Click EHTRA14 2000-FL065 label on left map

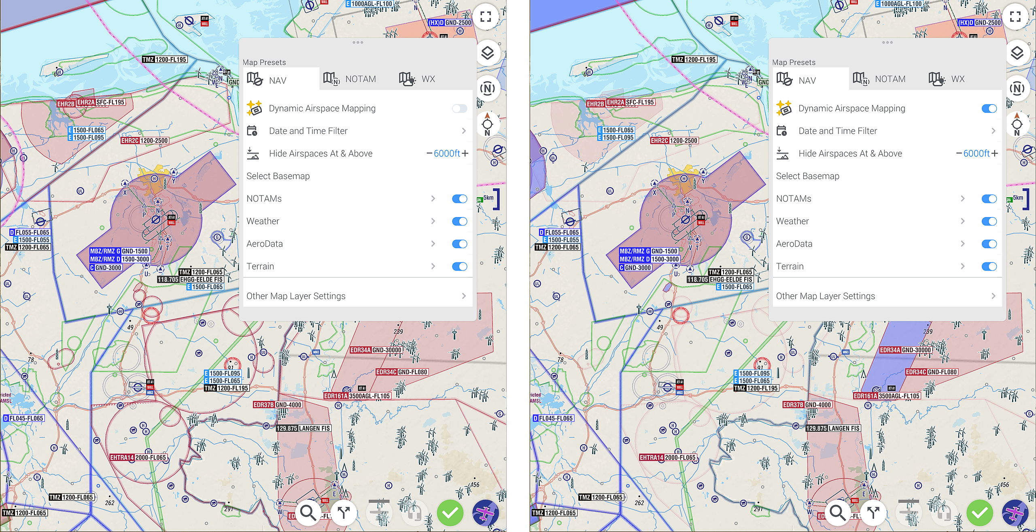coord(138,458)
